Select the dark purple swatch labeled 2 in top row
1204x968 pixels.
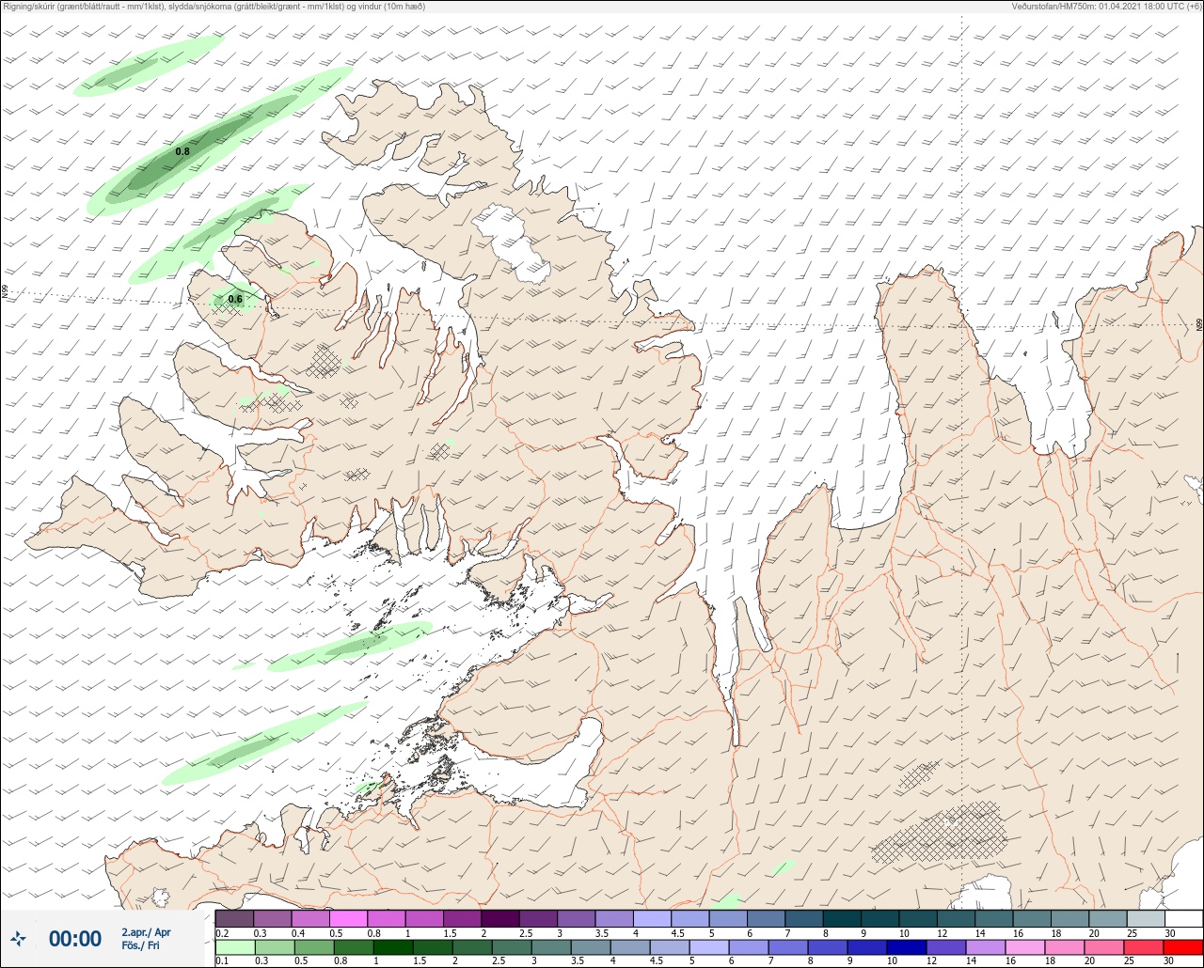coord(499,918)
